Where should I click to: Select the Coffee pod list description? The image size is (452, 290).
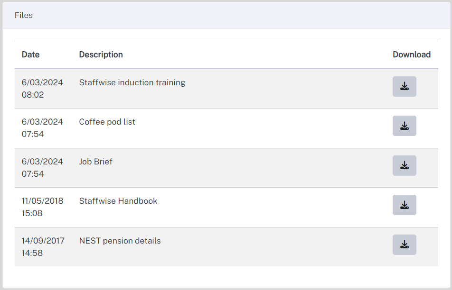[107, 122]
